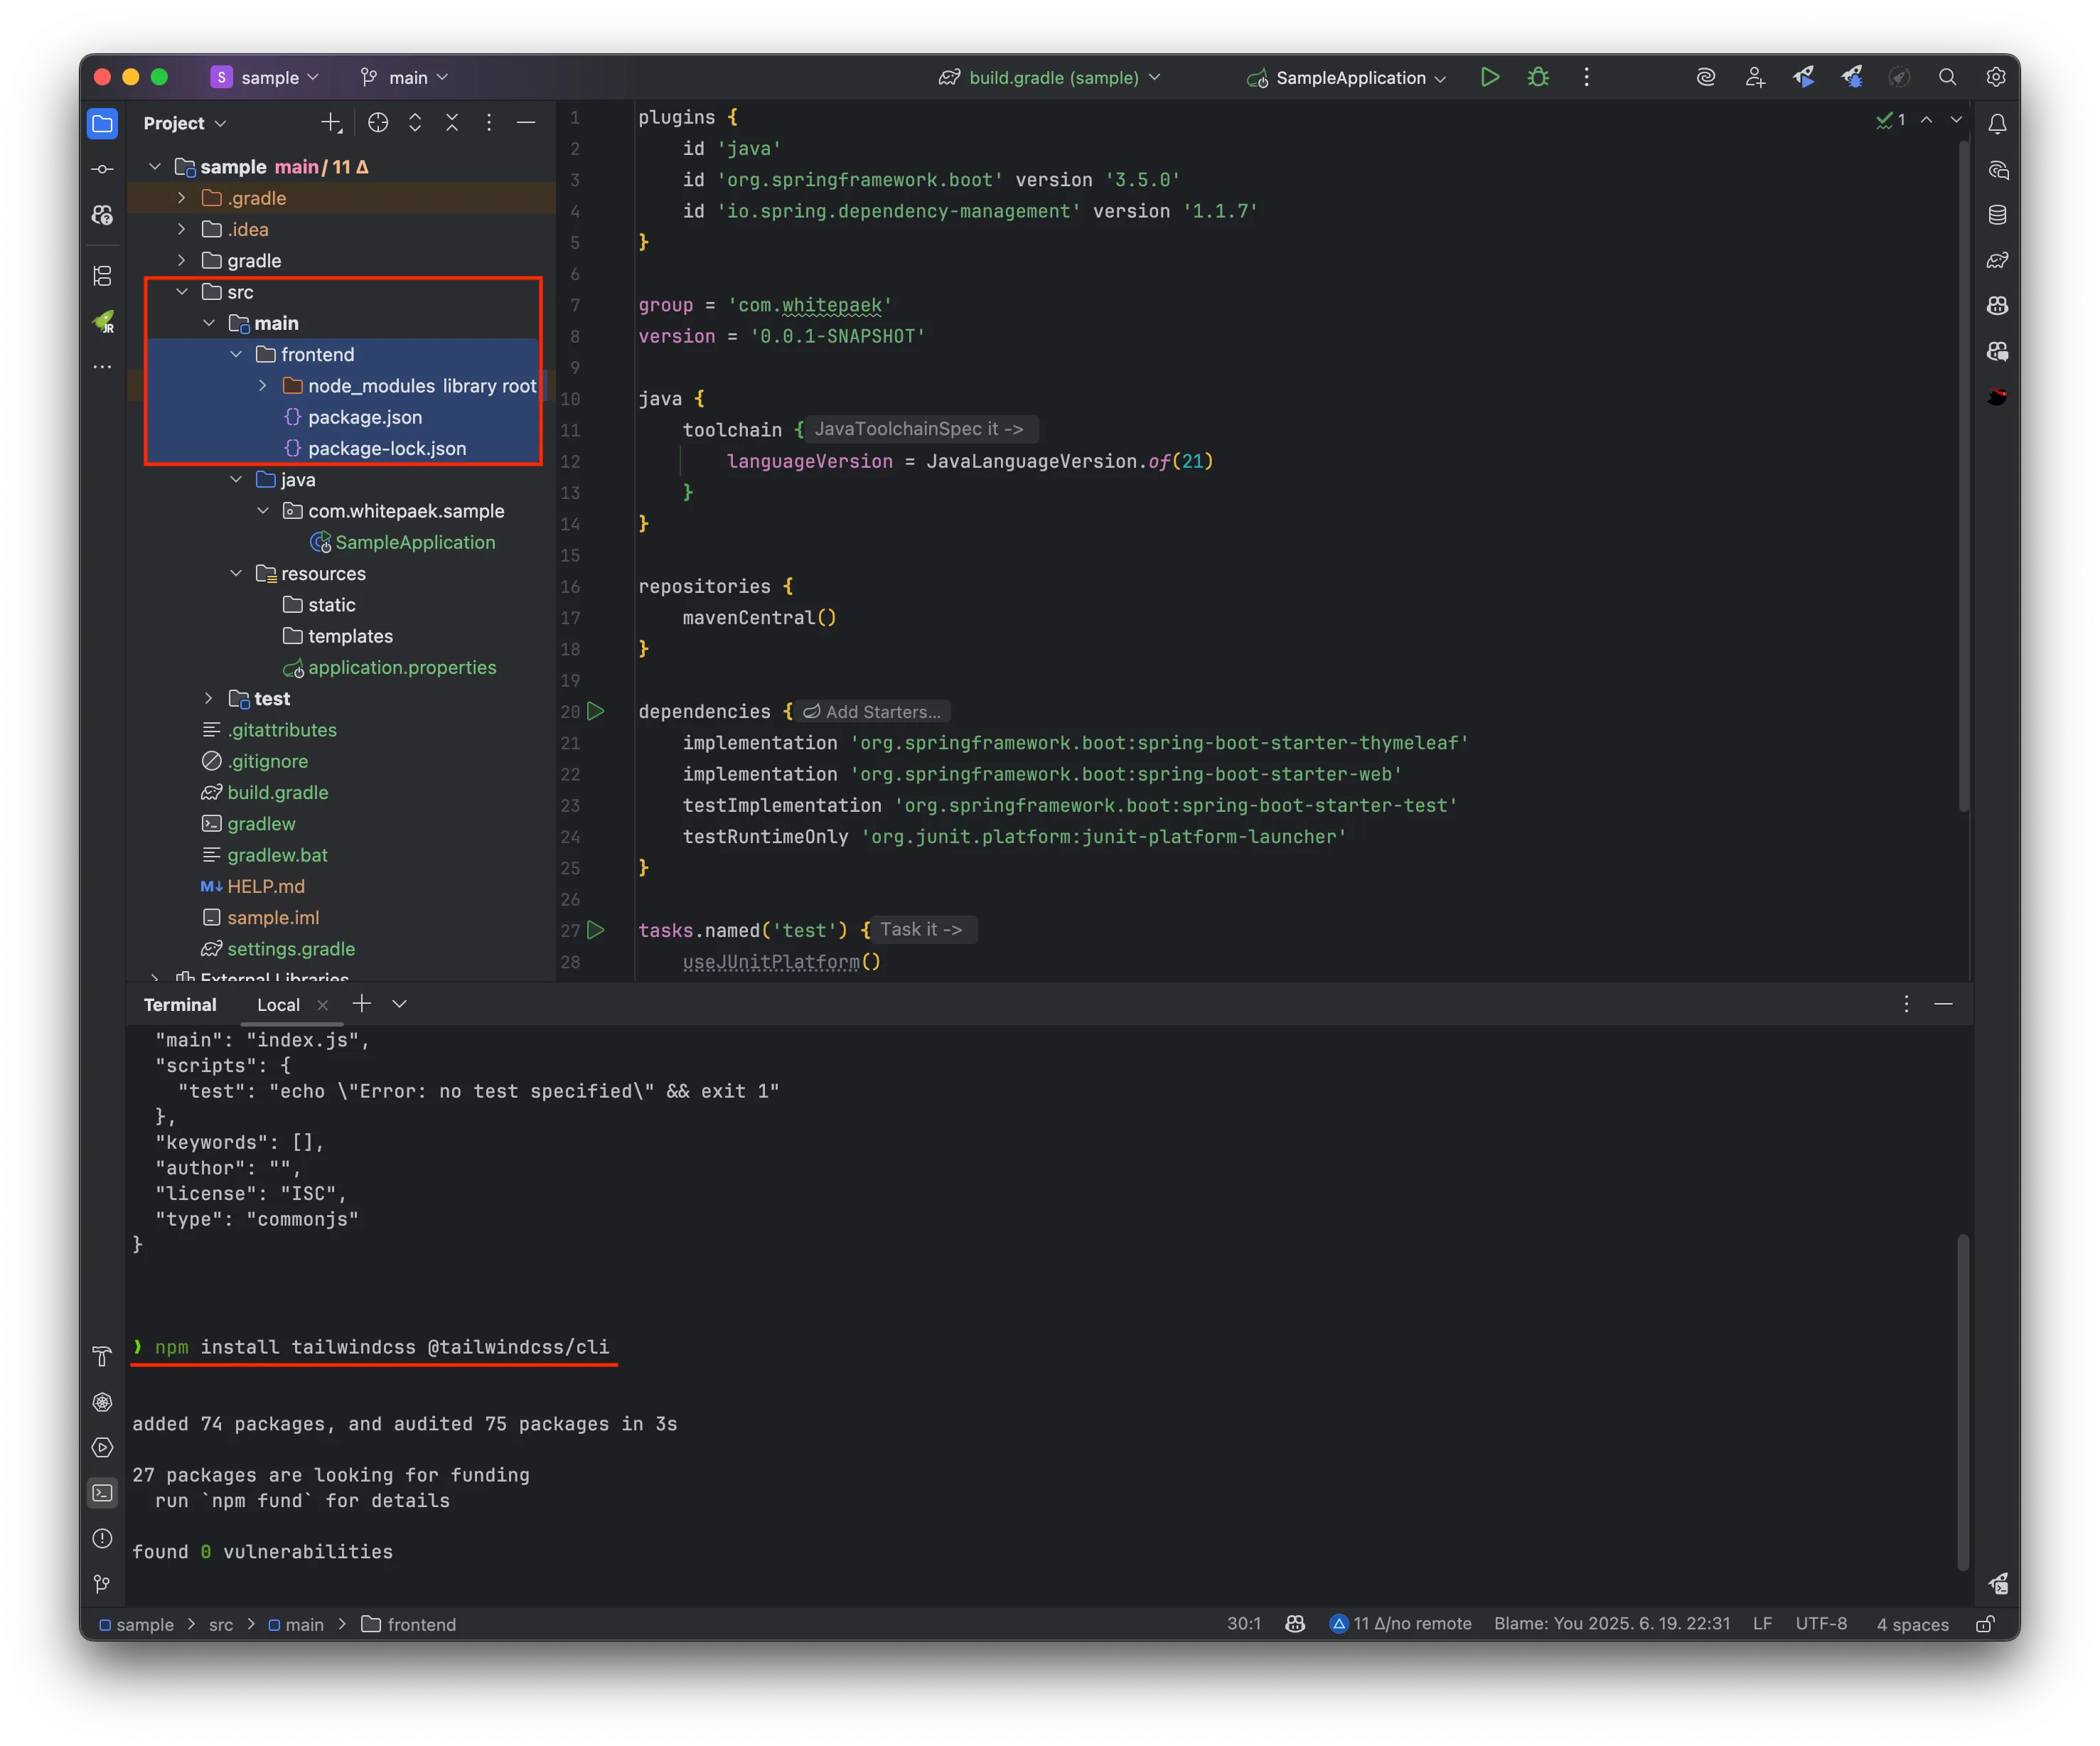Open run configuration more actions menu
Screen dimensions: 2100x1746
(x=1586, y=77)
